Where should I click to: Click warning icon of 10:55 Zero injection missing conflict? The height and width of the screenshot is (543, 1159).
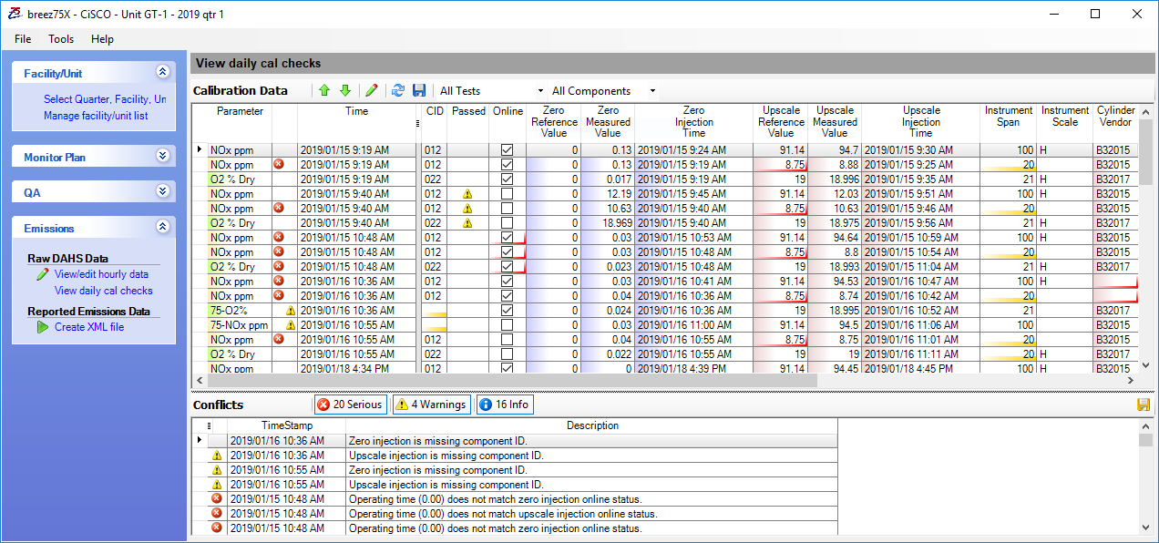coord(217,470)
